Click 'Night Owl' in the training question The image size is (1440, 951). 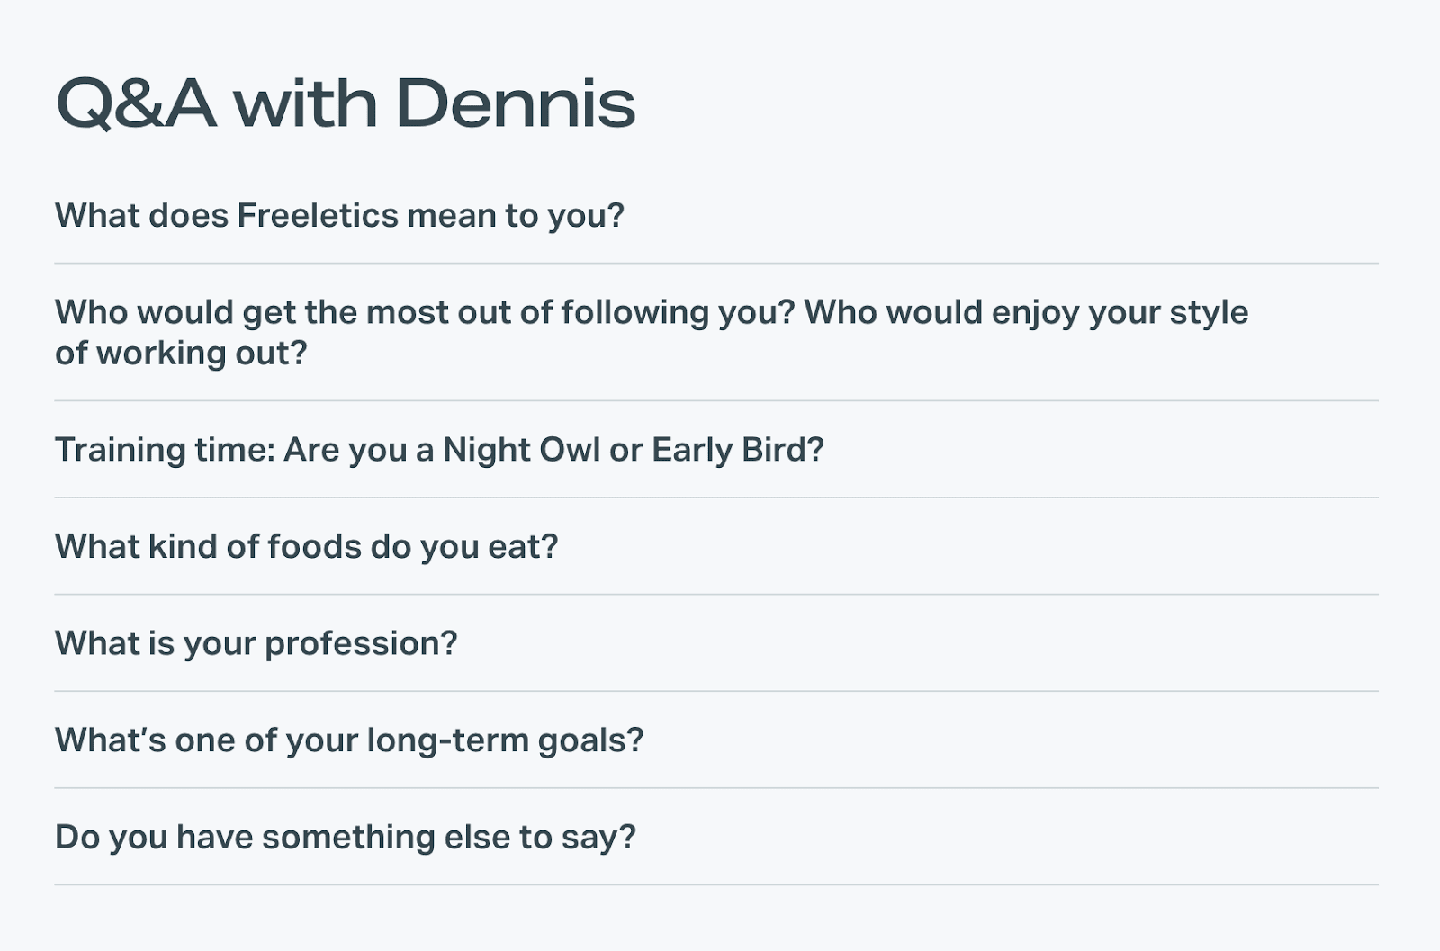pyautogui.click(x=521, y=450)
